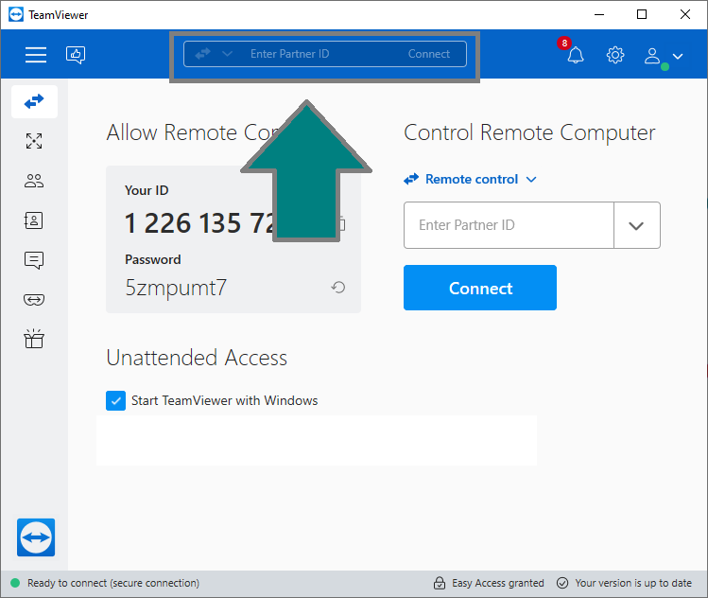This screenshot has height=598, width=708.
Task: Click Ready to connect status text
Action: (113, 583)
